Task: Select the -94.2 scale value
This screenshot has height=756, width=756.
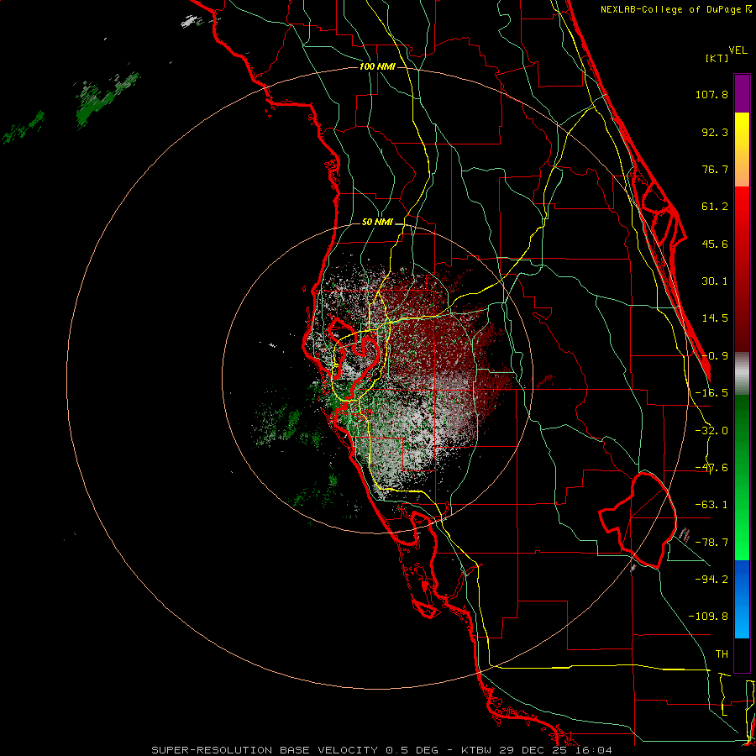Action: click(711, 579)
